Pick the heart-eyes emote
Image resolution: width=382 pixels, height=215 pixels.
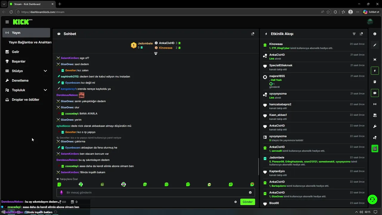click(252, 185)
